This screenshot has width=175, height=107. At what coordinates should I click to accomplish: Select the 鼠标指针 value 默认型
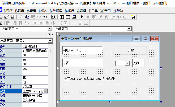point(35,87)
